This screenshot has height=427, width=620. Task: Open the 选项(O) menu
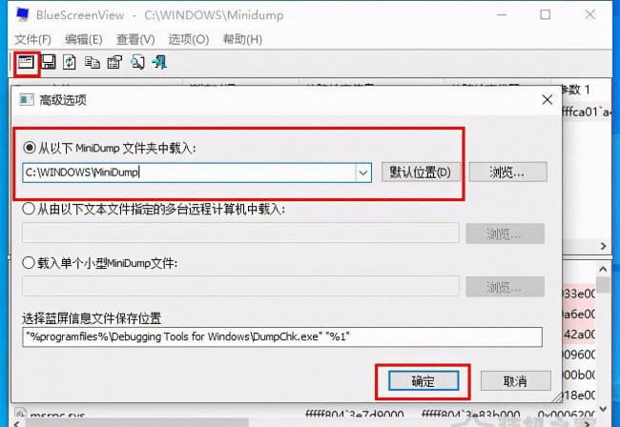click(x=188, y=39)
